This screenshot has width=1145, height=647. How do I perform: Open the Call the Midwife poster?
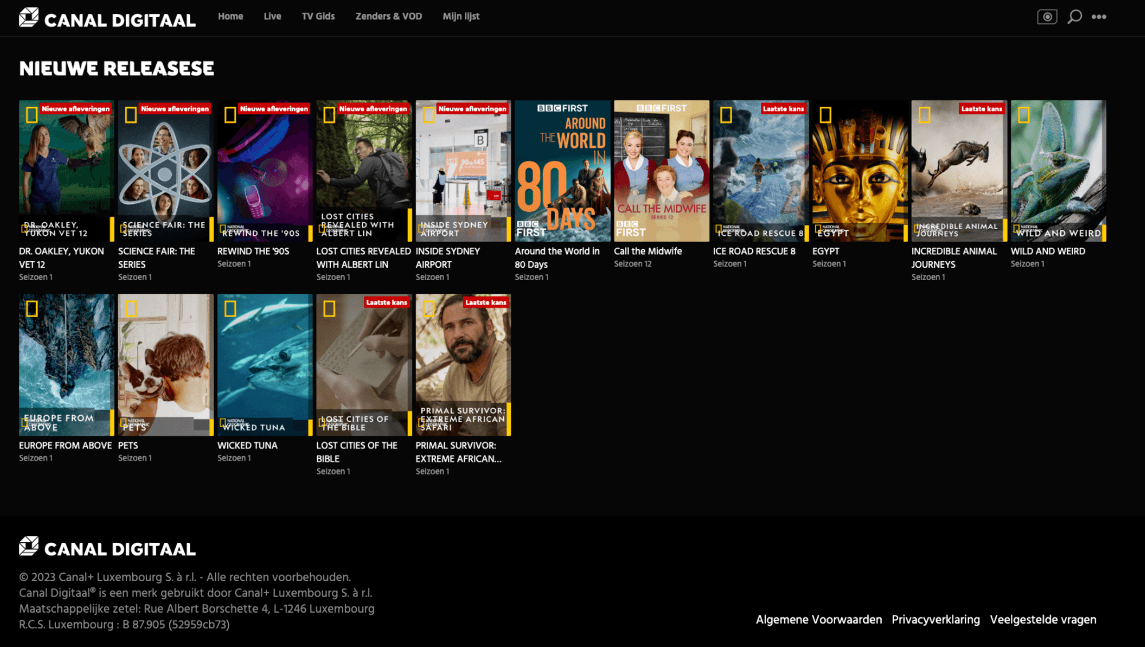pyautogui.click(x=661, y=171)
